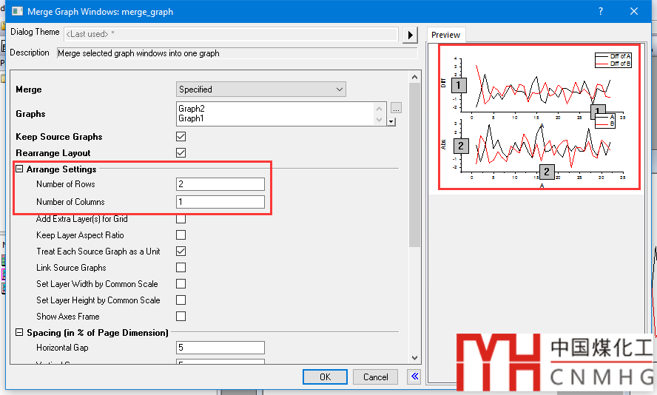Image resolution: width=657 pixels, height=395 pixels.
Task: Click the settings panel vertical scrollbar
Action: tap(414, 185)
